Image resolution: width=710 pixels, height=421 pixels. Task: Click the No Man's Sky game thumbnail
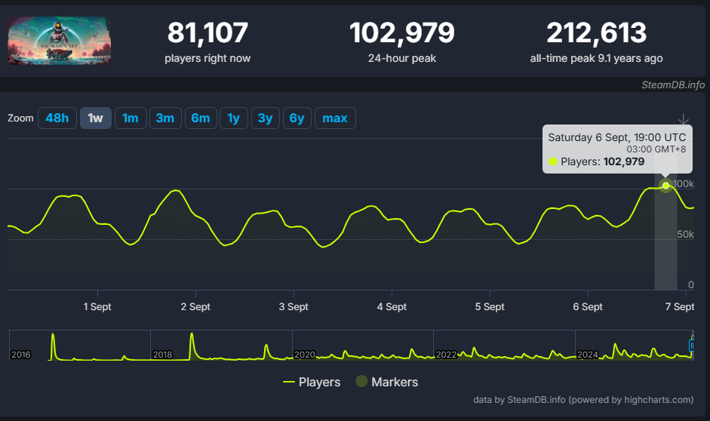pyautogui.click(x=60, y=40)
